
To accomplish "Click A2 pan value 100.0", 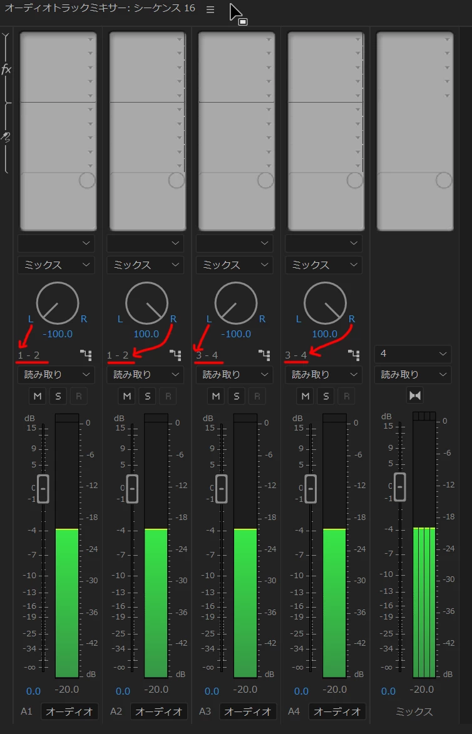I will coord(146,334).
